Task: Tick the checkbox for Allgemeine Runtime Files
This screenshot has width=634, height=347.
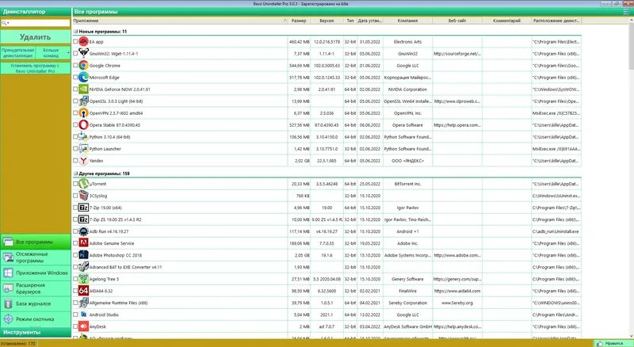Action: [75, 303]
